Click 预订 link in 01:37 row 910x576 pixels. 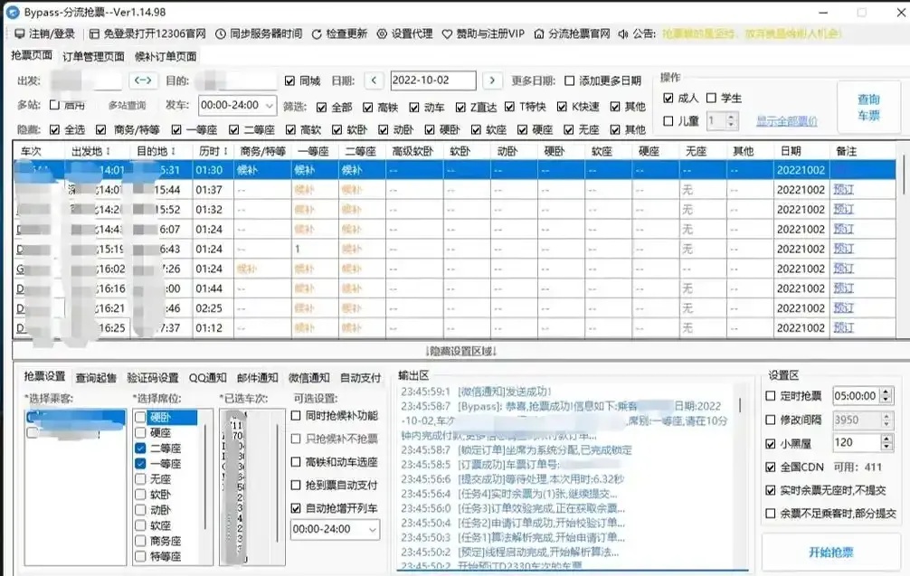pyautogui.click(x=843, y=190)
